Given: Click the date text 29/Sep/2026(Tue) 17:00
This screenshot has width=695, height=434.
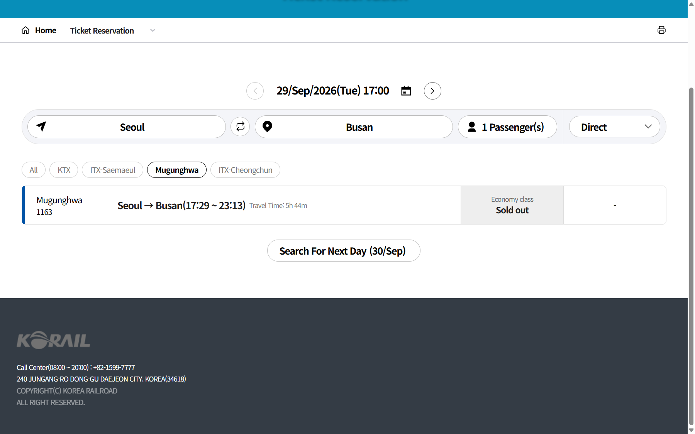Looking at the screenshot, I should pyautogui.click(x=333, y=91).
